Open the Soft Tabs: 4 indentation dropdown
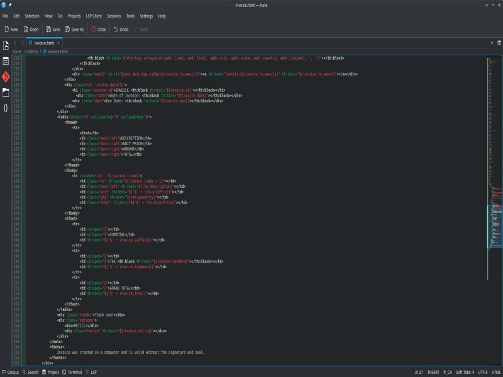The image size is (503, 377). [465, 372]
